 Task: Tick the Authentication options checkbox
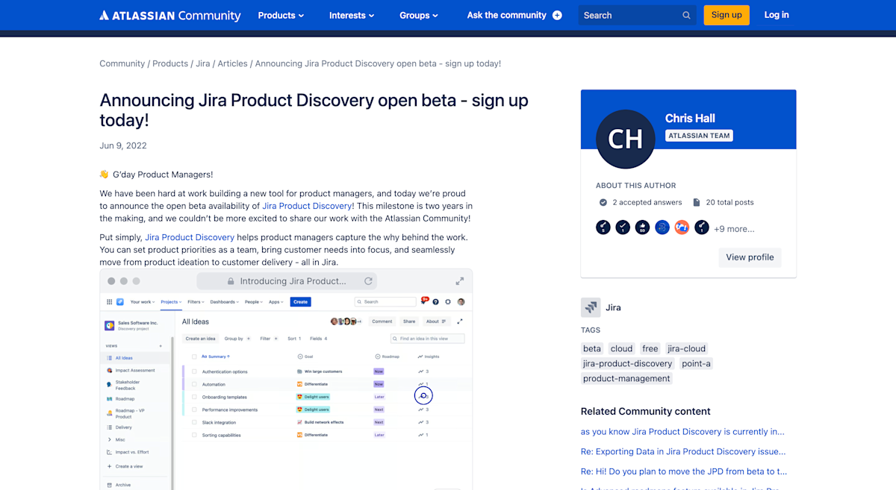coord(194,371)
